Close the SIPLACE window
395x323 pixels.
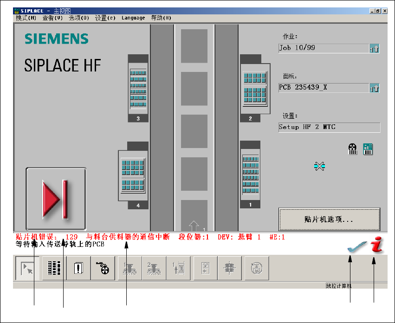coord(385,11)
